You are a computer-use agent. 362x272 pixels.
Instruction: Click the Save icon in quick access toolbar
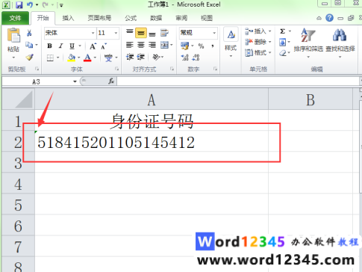pyautogui.click(x=19, y=4)
